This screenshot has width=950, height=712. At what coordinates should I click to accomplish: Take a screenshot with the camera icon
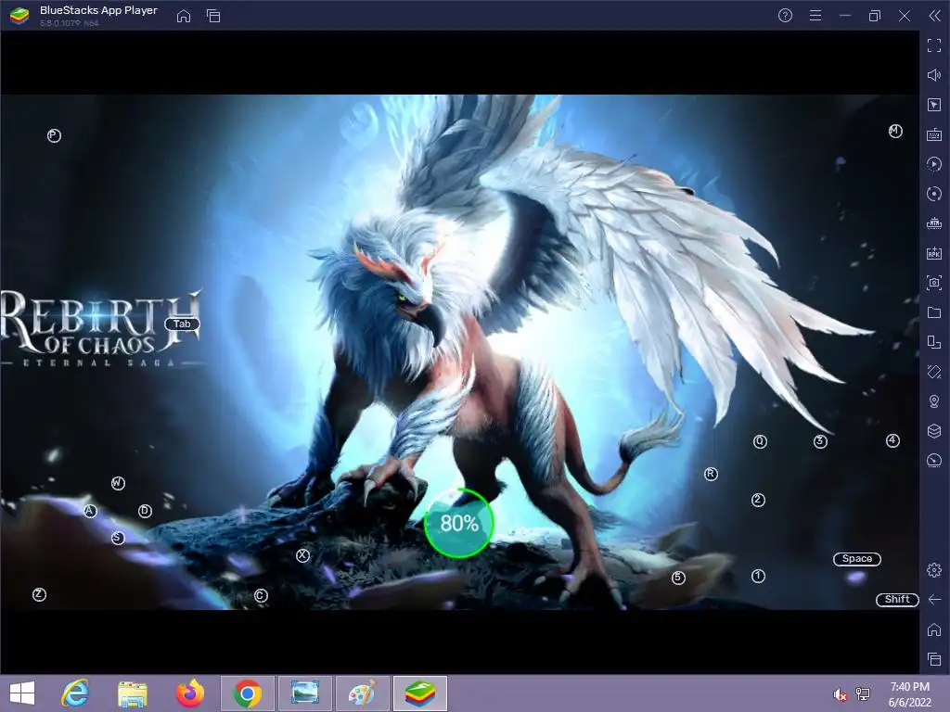(x=934, y=283)
